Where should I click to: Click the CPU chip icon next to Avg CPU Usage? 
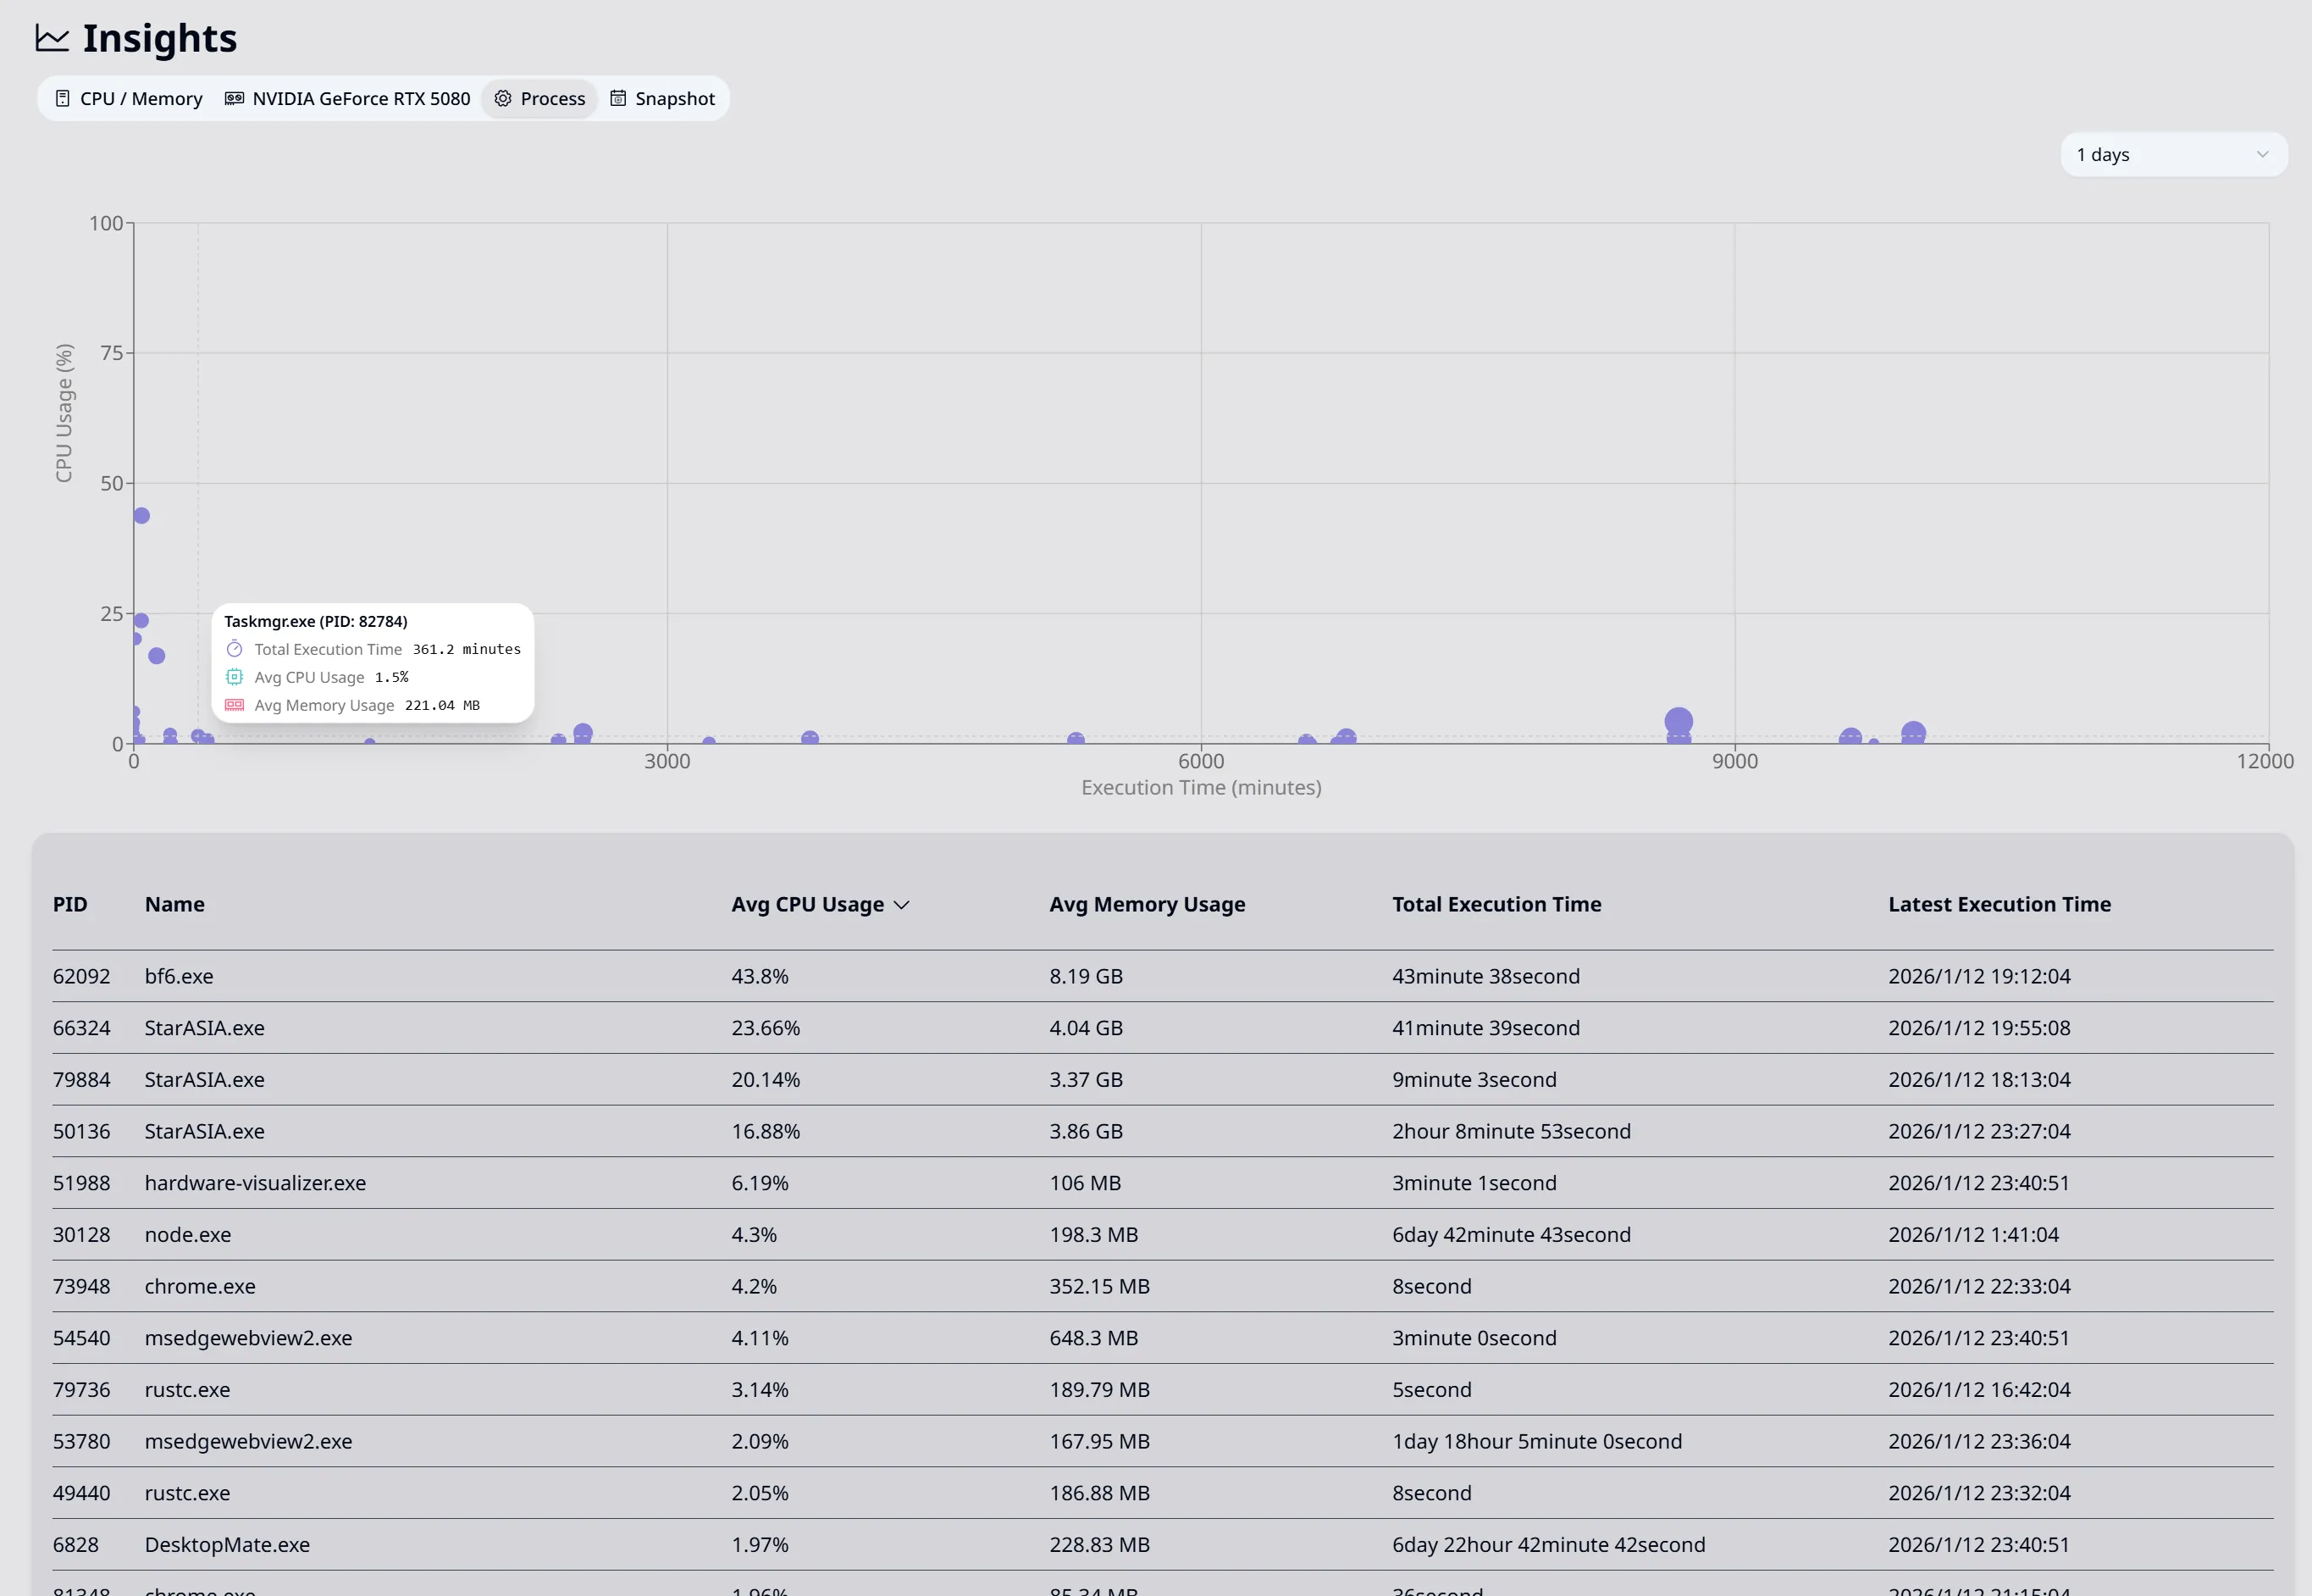235,677
